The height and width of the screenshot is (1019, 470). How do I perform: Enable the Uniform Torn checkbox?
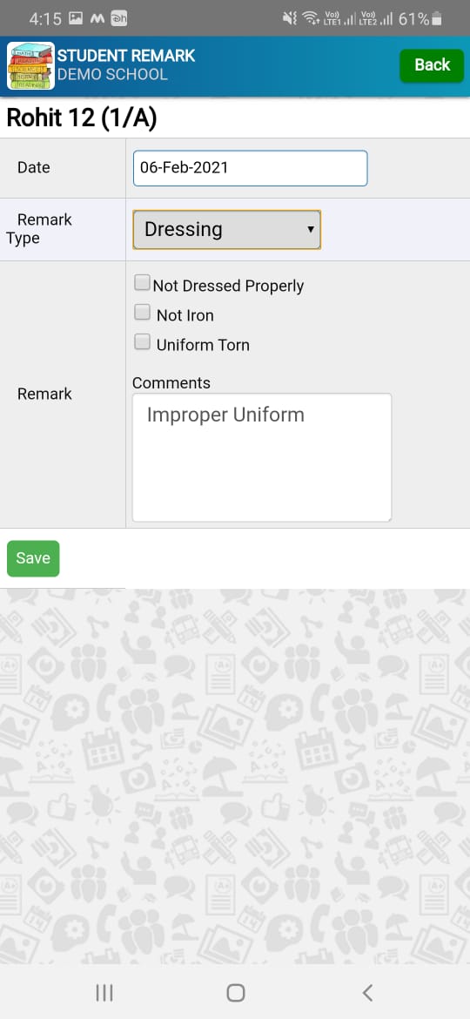(x=142, y=341)
